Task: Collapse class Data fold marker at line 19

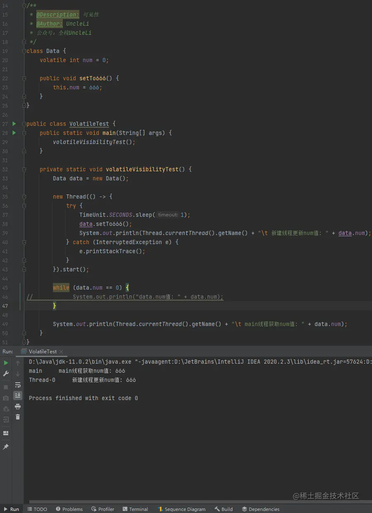Action: coord(24,51)
